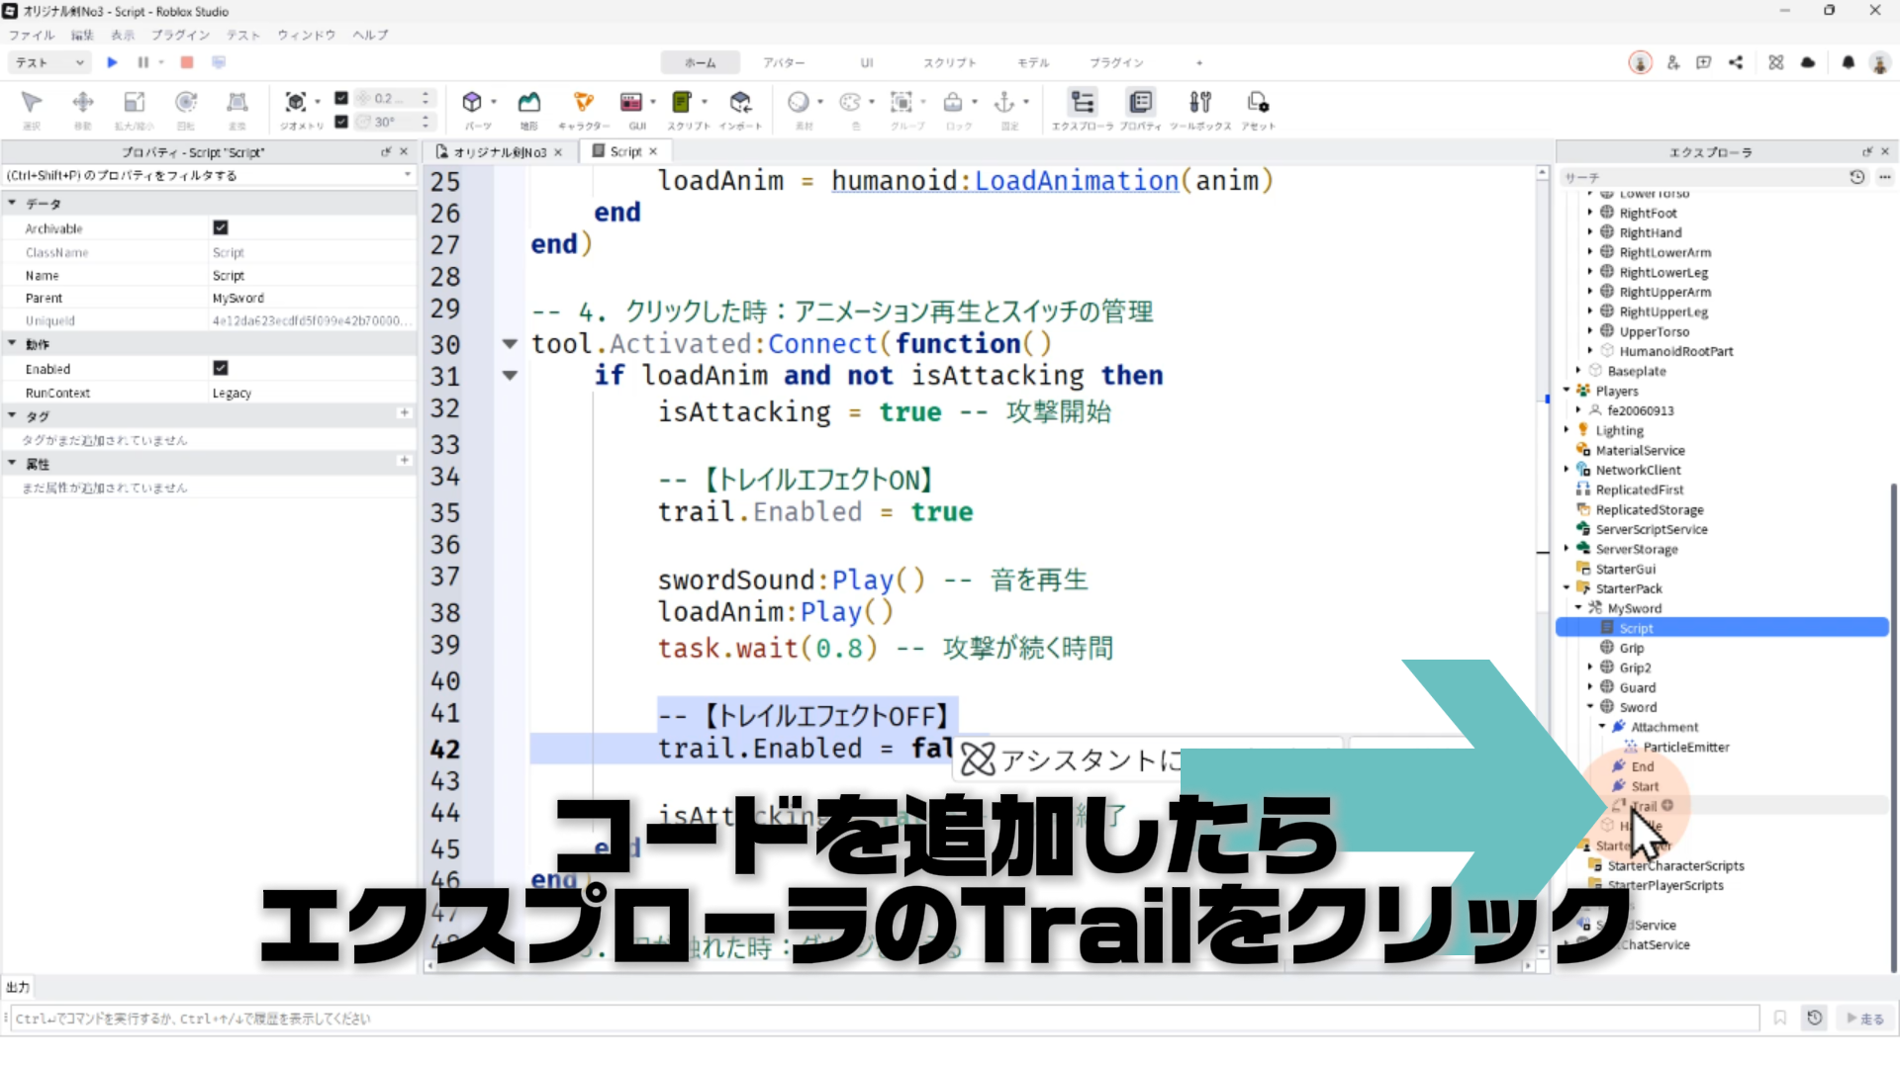Screen dimensions: 1900x1068
Task: Switch to the スクリプト ribbon tab
Action: pyautogui.click(x=949, y=62)
